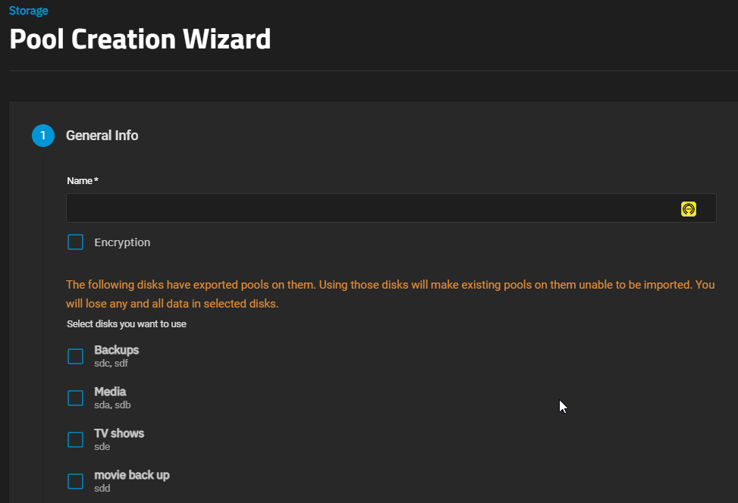Click the movie back up label
The width and height of the screenshot is (738, 503).
(132, 475)
